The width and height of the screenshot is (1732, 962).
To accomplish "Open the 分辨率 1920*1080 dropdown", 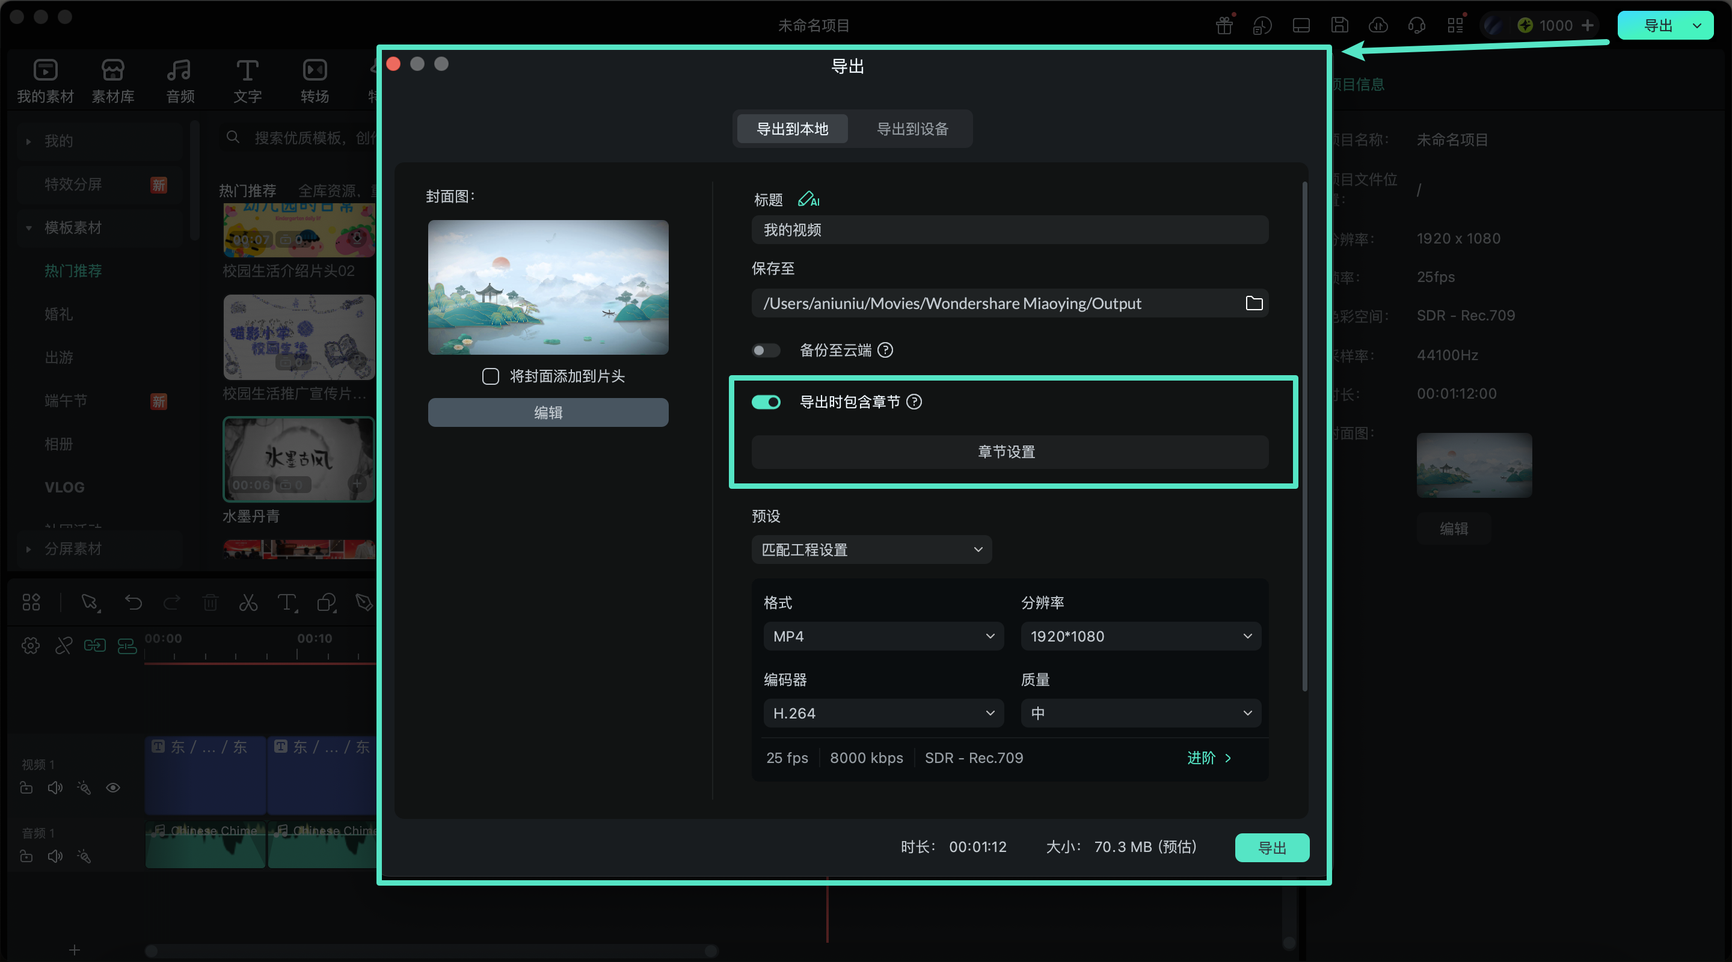I will pyautogui.click(x=1141, y=636).
